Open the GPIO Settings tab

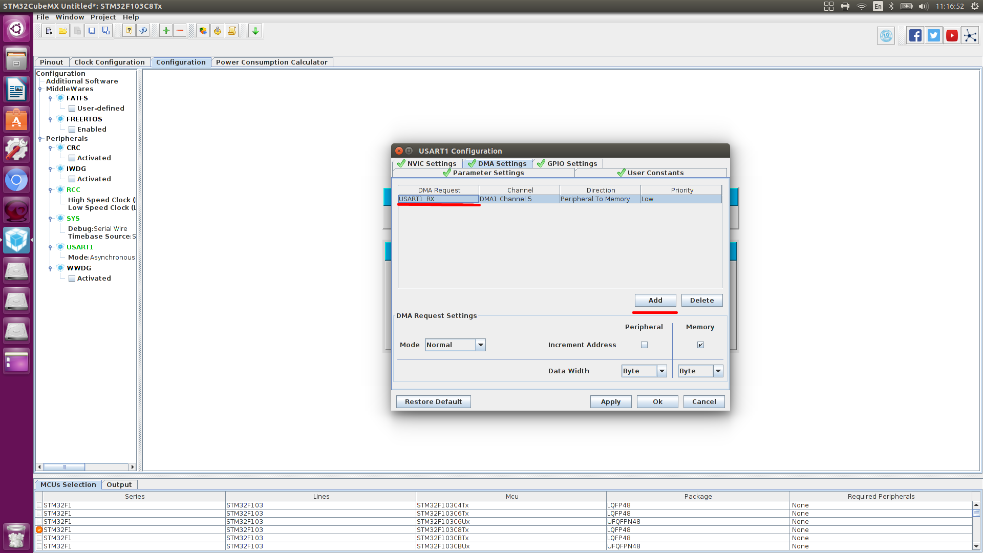568,163
